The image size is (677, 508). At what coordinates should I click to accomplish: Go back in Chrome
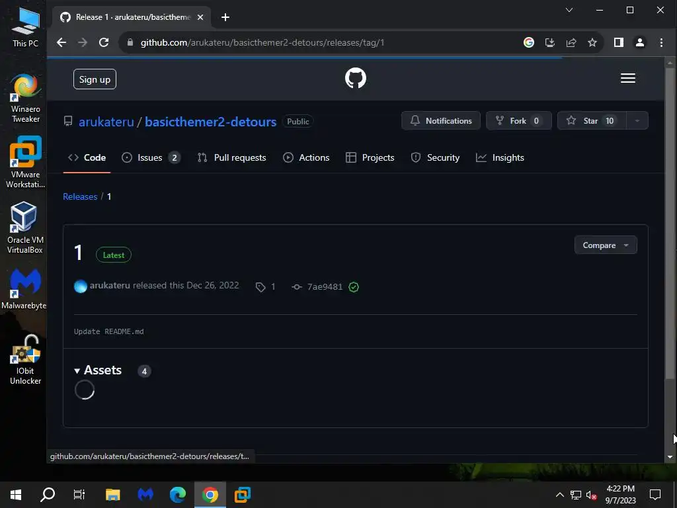pos(61,42)
